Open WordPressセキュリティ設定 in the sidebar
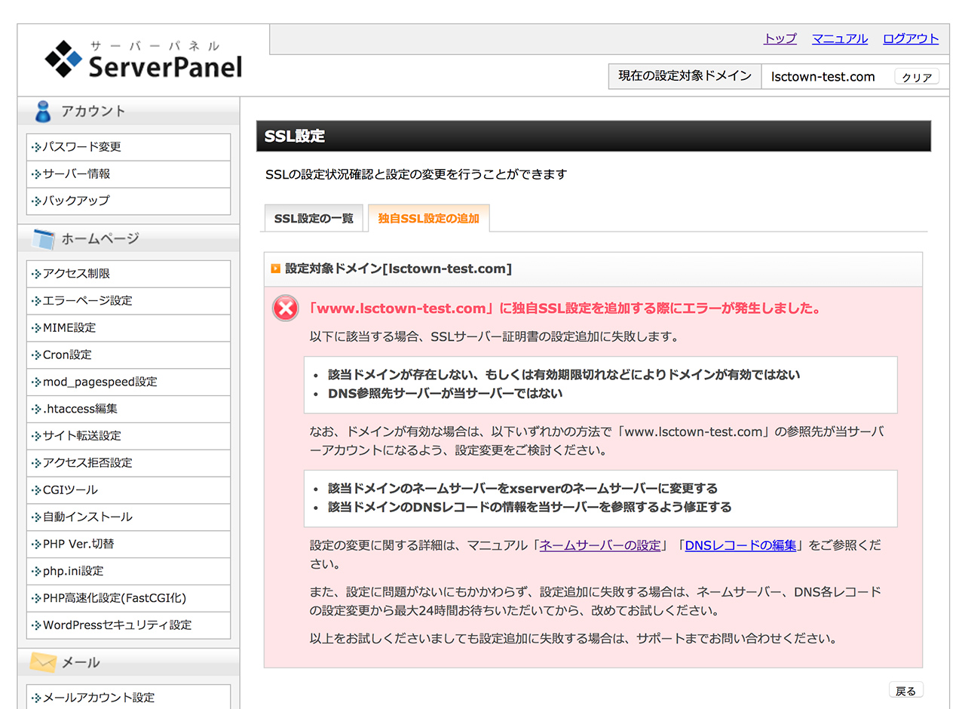This screenshot has height=709, width=965. pyautogui.click(x=117, y=625)
